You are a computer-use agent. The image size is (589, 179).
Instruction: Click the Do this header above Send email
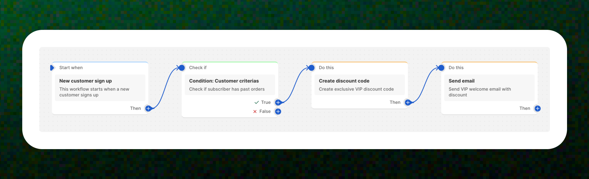(456, 68)
